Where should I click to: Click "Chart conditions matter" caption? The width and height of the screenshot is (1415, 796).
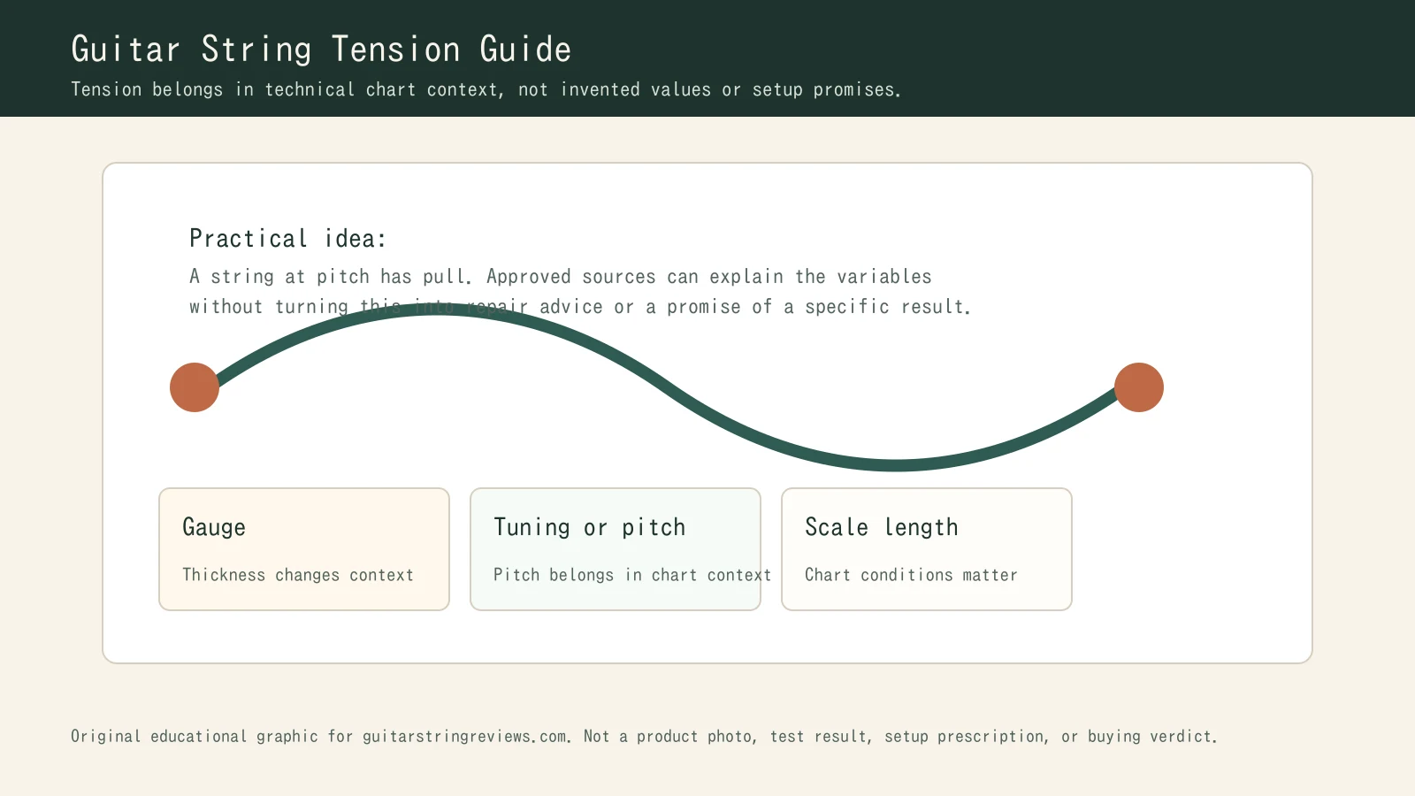point(911,575)
